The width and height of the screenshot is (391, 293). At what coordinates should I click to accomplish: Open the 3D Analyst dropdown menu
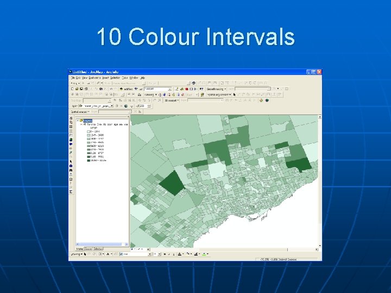tap(172, 100)
